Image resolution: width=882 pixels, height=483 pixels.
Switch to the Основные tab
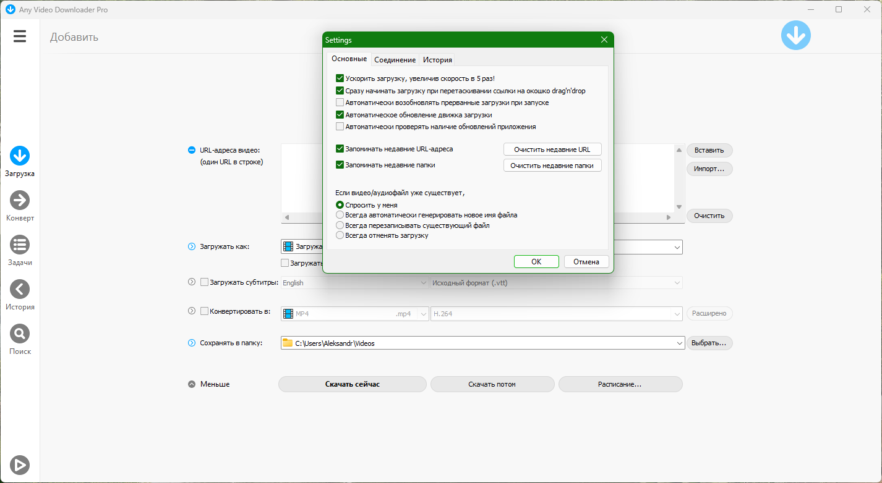(x=349, y=59)
